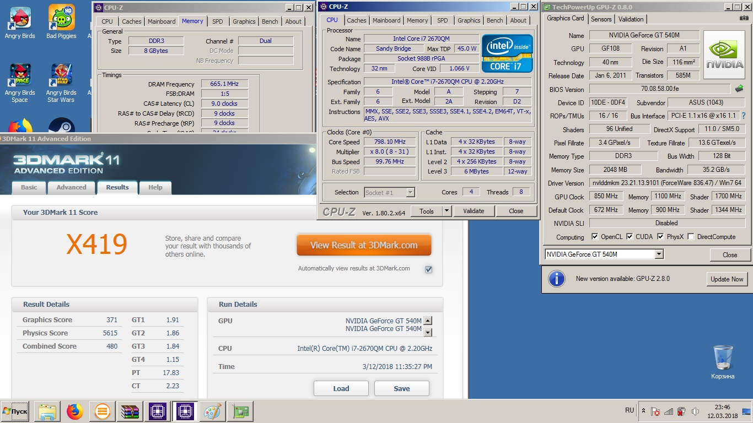Open Sensors tab in GPU-Z
Viewport: 753px width, 423px height.
point(601,19)
